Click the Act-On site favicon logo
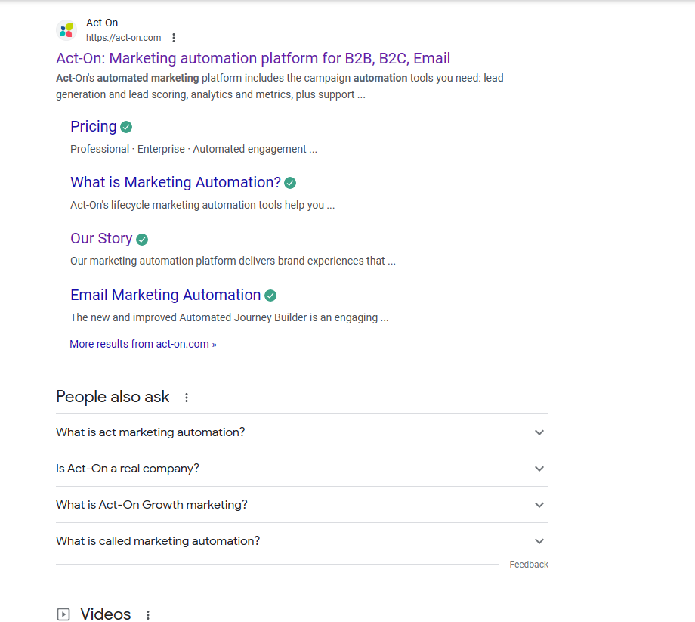The width and height of the screenshot is (695, 622). click(x=66, y=30)
